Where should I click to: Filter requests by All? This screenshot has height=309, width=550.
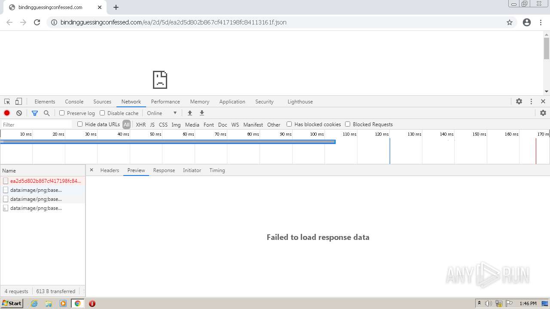click(x=126, y=124)
